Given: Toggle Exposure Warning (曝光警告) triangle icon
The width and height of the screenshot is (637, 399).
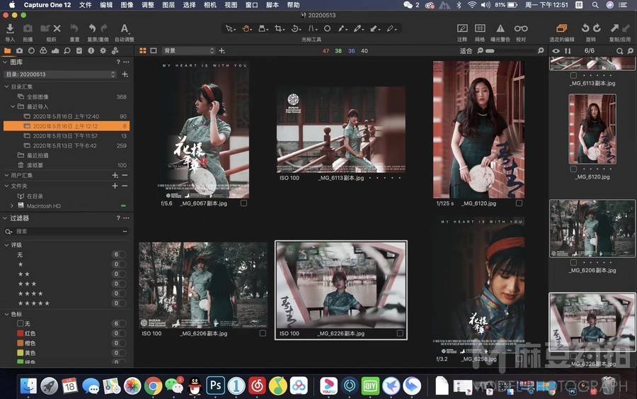Looking at the screenshot, I should point(500,28).
